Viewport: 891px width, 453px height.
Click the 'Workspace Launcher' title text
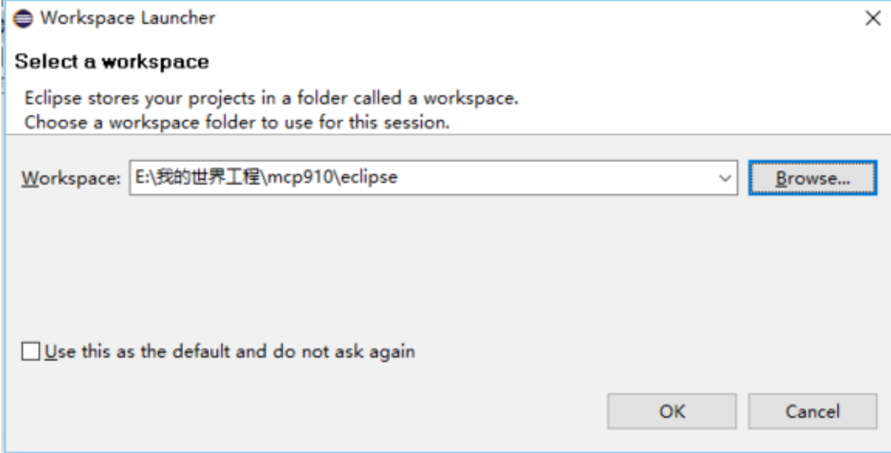128,18
